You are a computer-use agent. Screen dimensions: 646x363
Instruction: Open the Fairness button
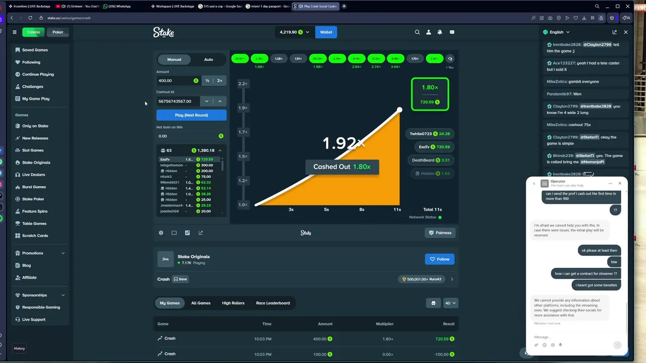[x=440, y=233]
